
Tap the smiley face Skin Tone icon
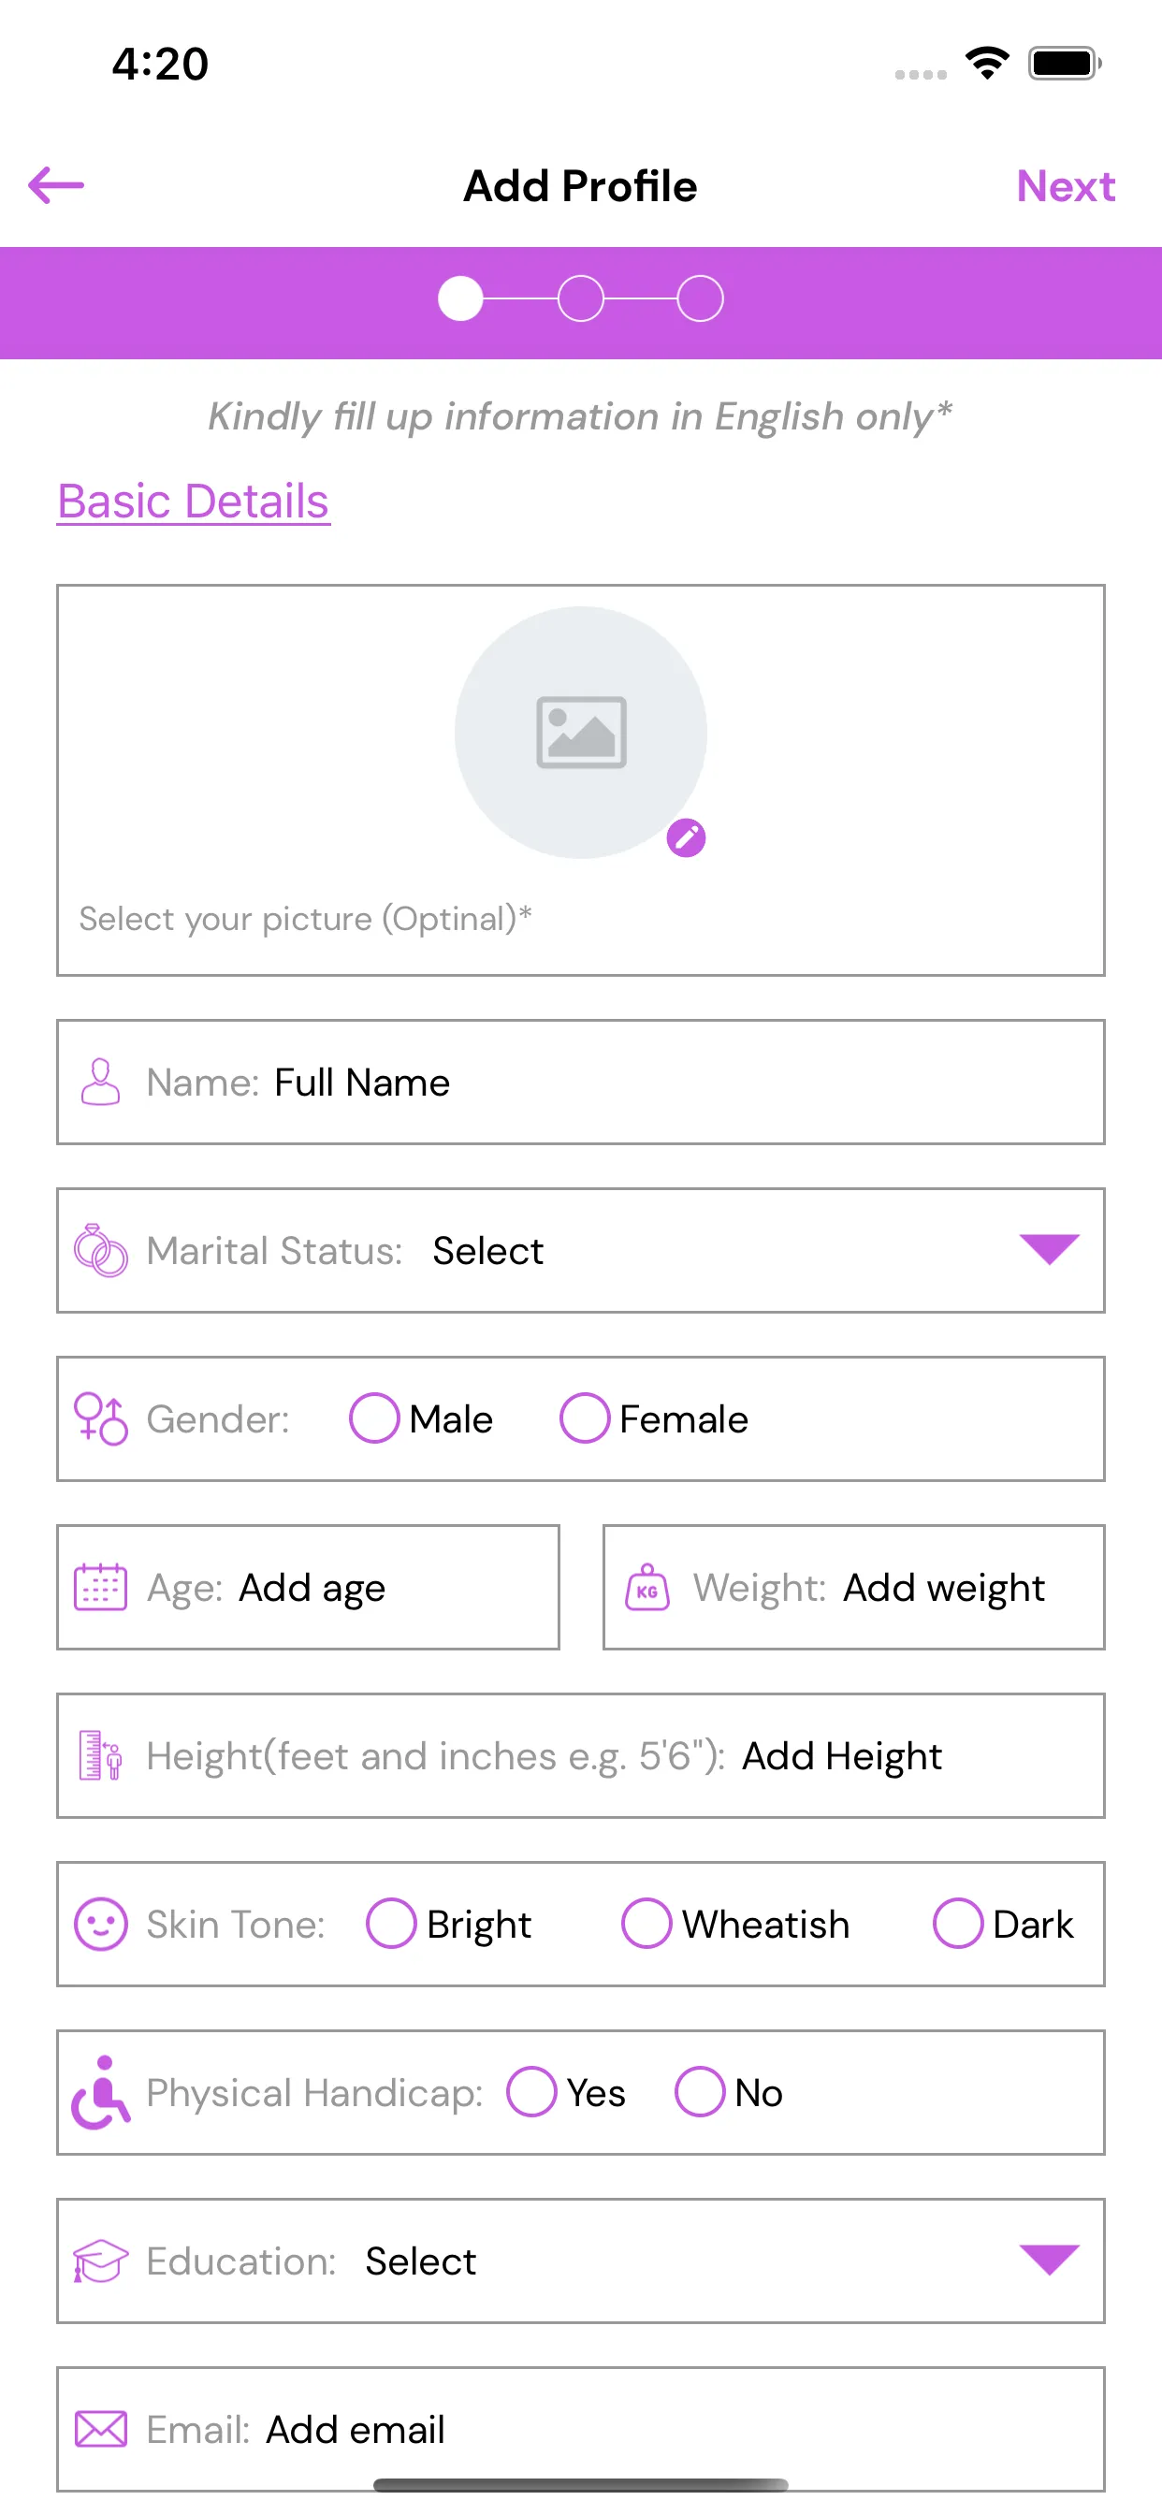coord(101,1925)
